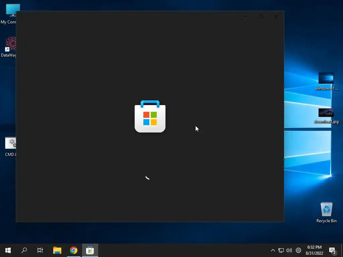Viewport: 343px width, 257px height.
Task: Click the Microsoft Store splash logo
Action: 150,116
